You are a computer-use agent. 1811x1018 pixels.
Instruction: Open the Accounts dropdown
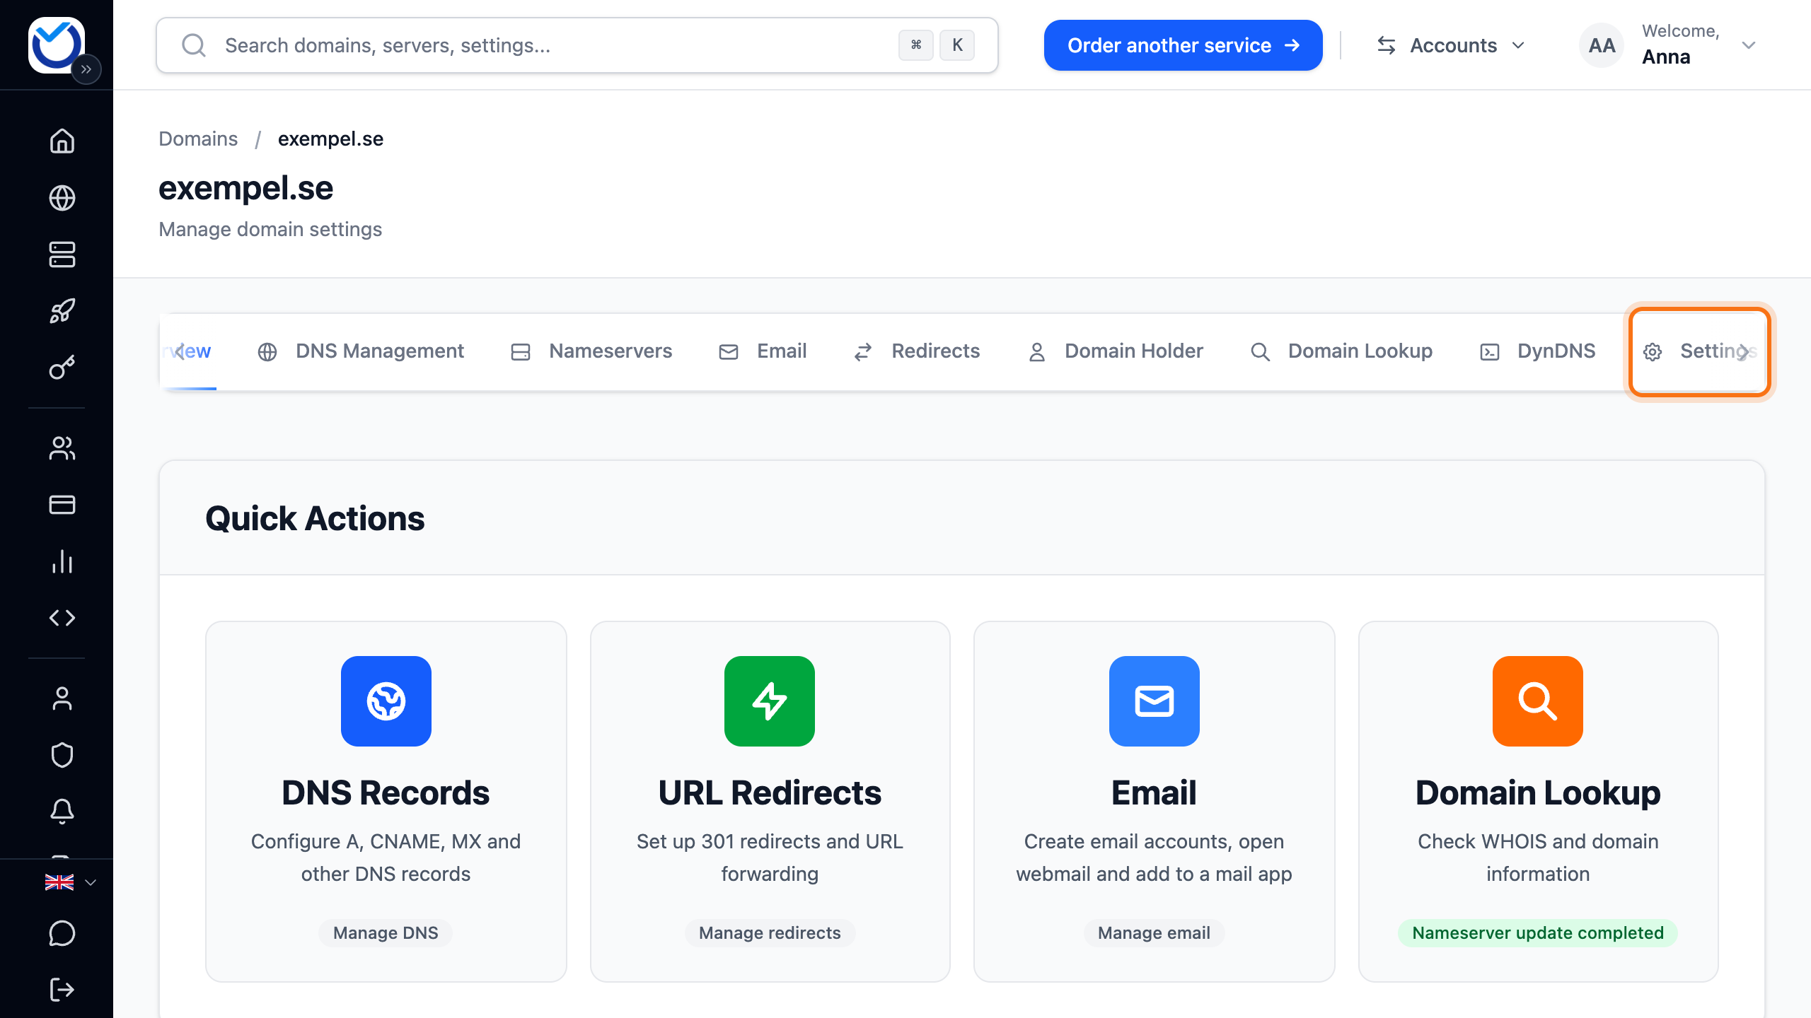click(x=1451, y=45)
